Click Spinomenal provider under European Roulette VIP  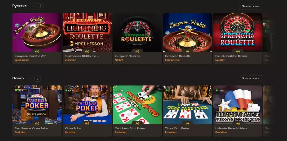click(22, 60)
